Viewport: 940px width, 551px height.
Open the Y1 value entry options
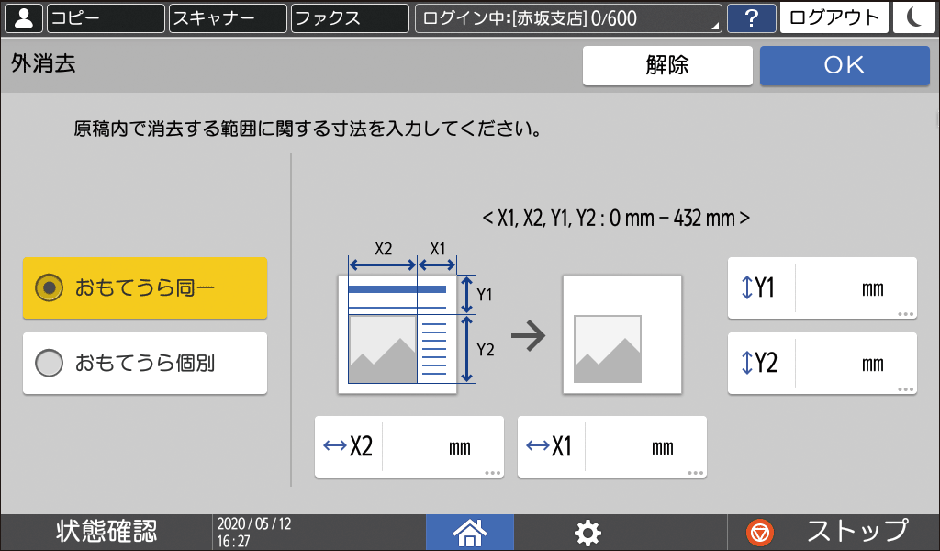(x=822, y=287)
